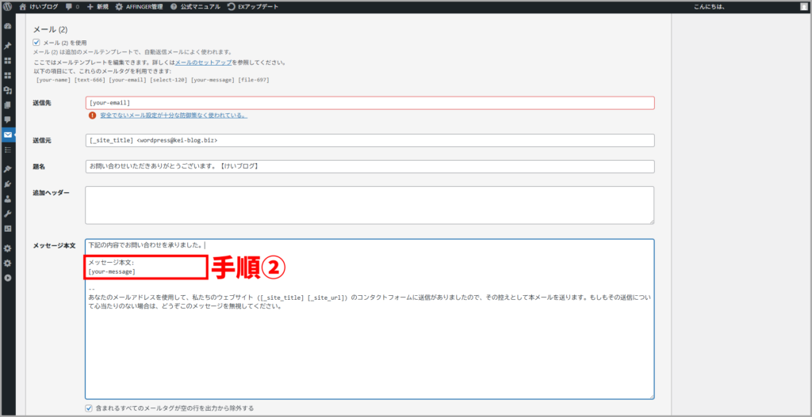Click the WordPress logo in admin bar

click(x=7, y=6)
